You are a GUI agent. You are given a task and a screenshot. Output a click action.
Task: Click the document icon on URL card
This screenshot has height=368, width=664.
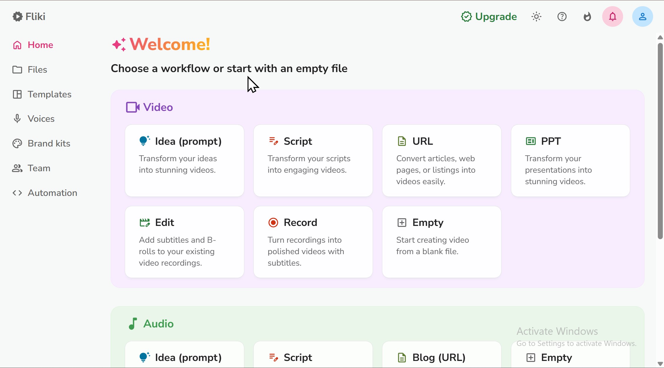click(x=402, y=141)
